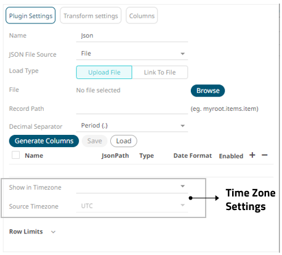Viewport: 282px width, 255px height.
Task: Expand the Row Limits section
Action: (x=32, y=232)
